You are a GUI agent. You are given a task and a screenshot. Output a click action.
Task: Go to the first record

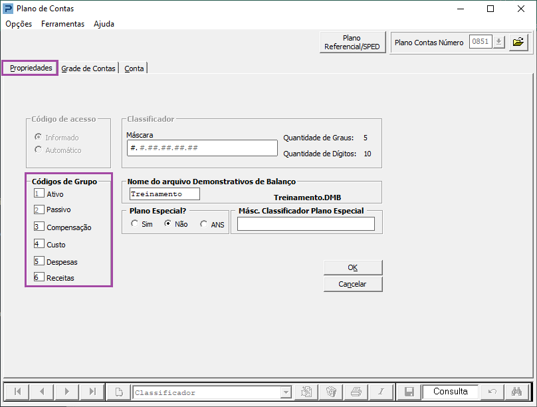[x=17, y=391]
